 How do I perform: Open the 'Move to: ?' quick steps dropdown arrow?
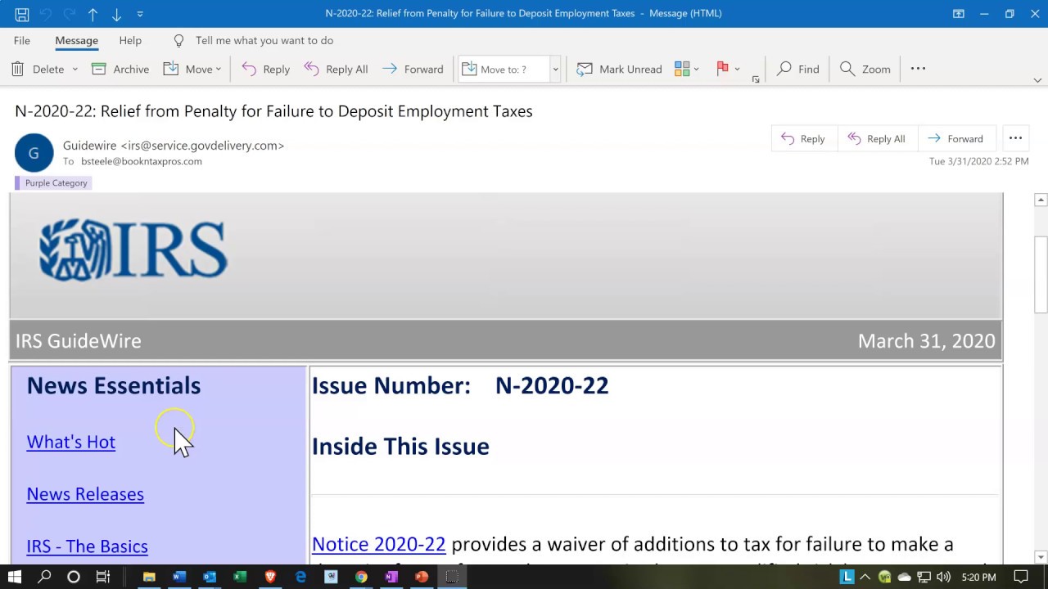coord(555,70)
